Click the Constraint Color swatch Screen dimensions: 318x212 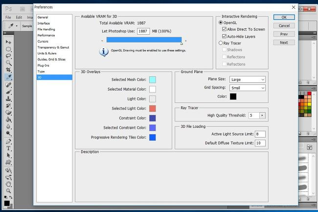[153, 118]
